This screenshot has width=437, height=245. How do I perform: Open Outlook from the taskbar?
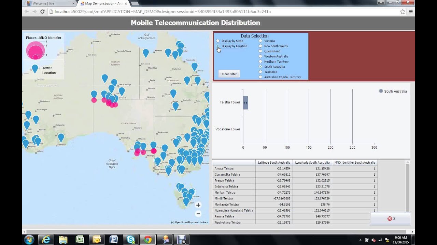[x=97, y=240]
